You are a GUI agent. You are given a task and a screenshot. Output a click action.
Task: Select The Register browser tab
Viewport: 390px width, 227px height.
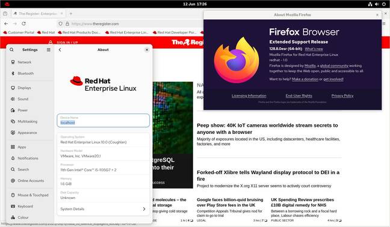[39, 14]
